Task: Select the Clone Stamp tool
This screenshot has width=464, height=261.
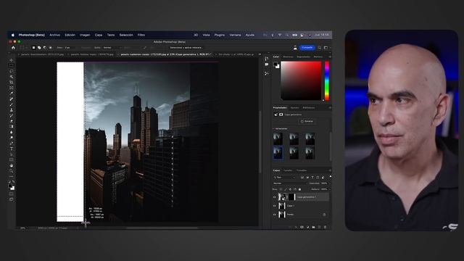Action: [12, 110]
